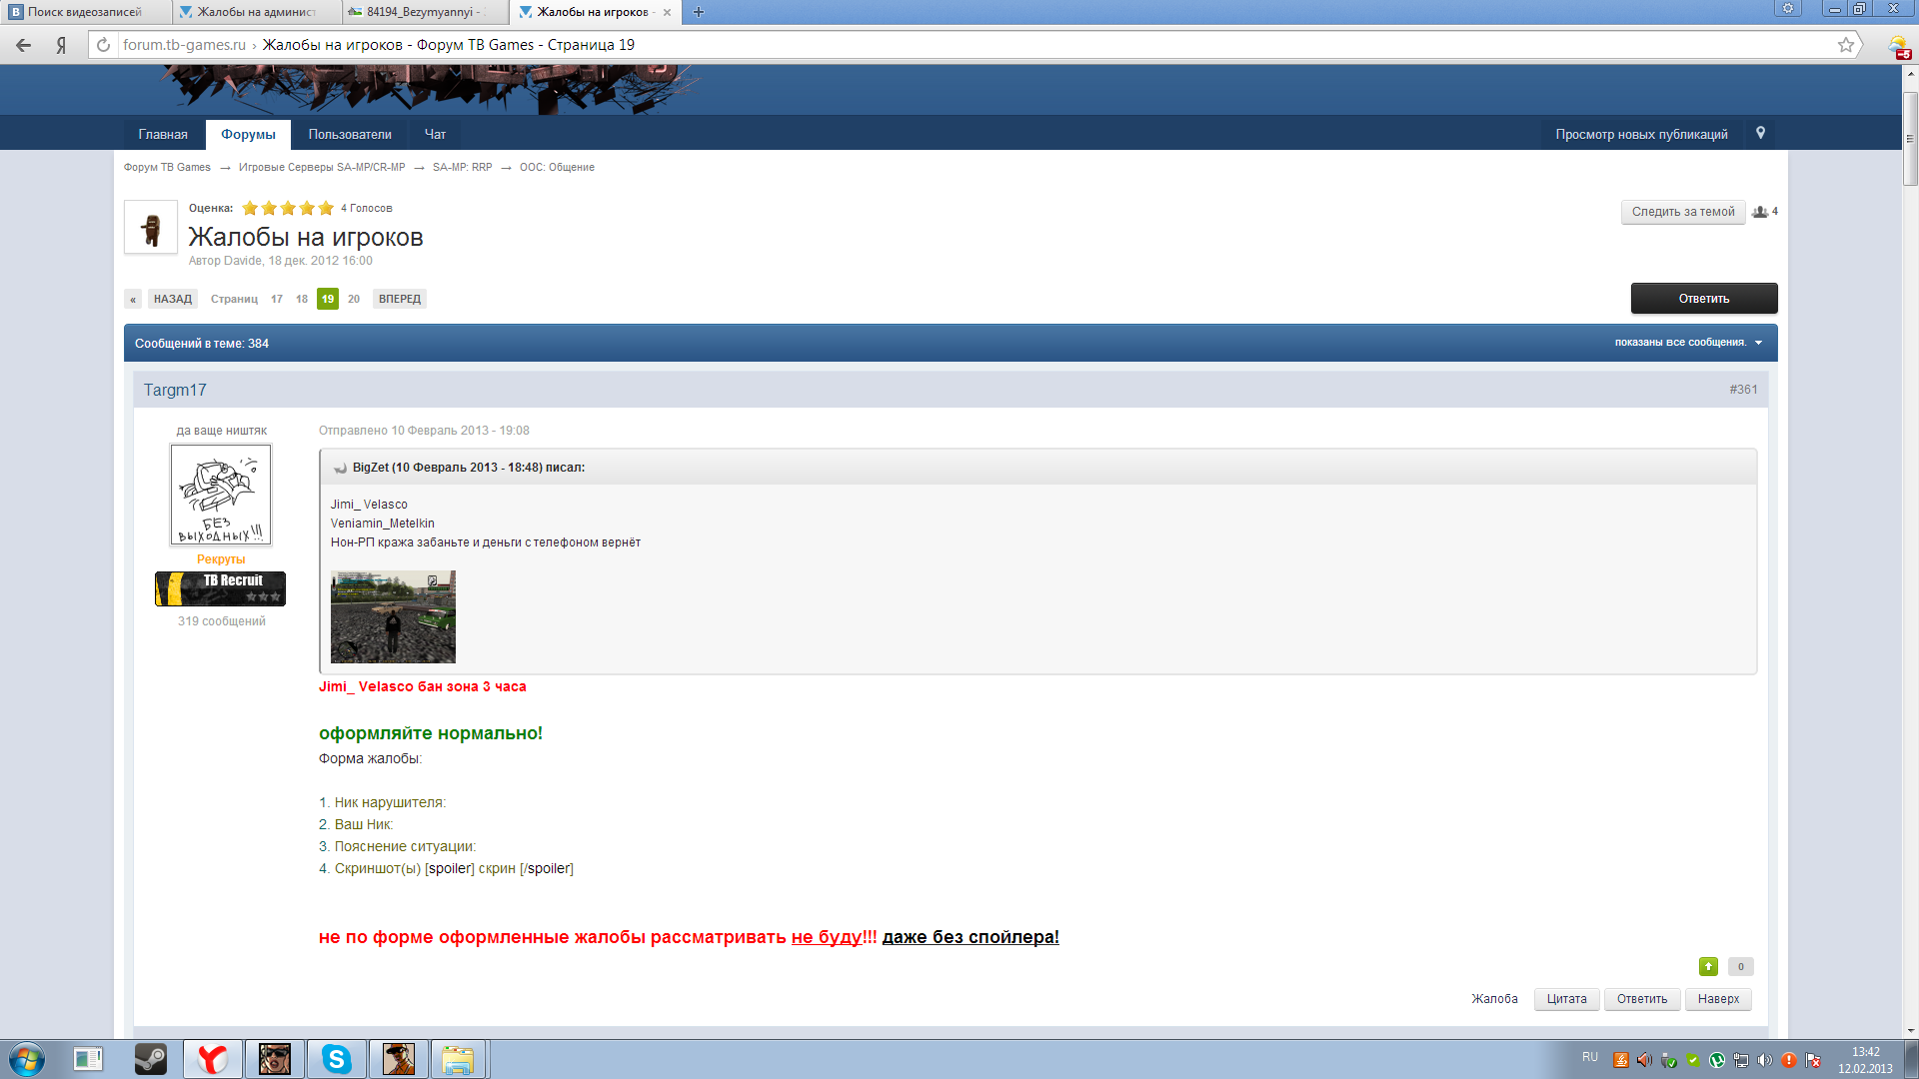Image resolution: width=1919 pixels, height=1079 pixels.
Task: Switch to the '84194_Bezymyannyi' browser tab
Action: pos(425,12)
